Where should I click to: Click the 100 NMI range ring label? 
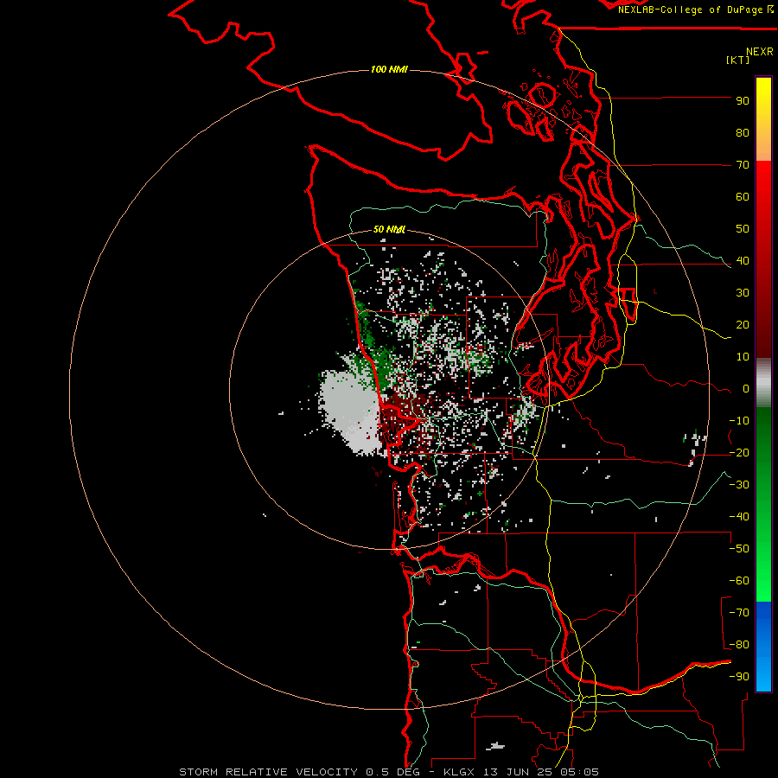click(389, 69)
